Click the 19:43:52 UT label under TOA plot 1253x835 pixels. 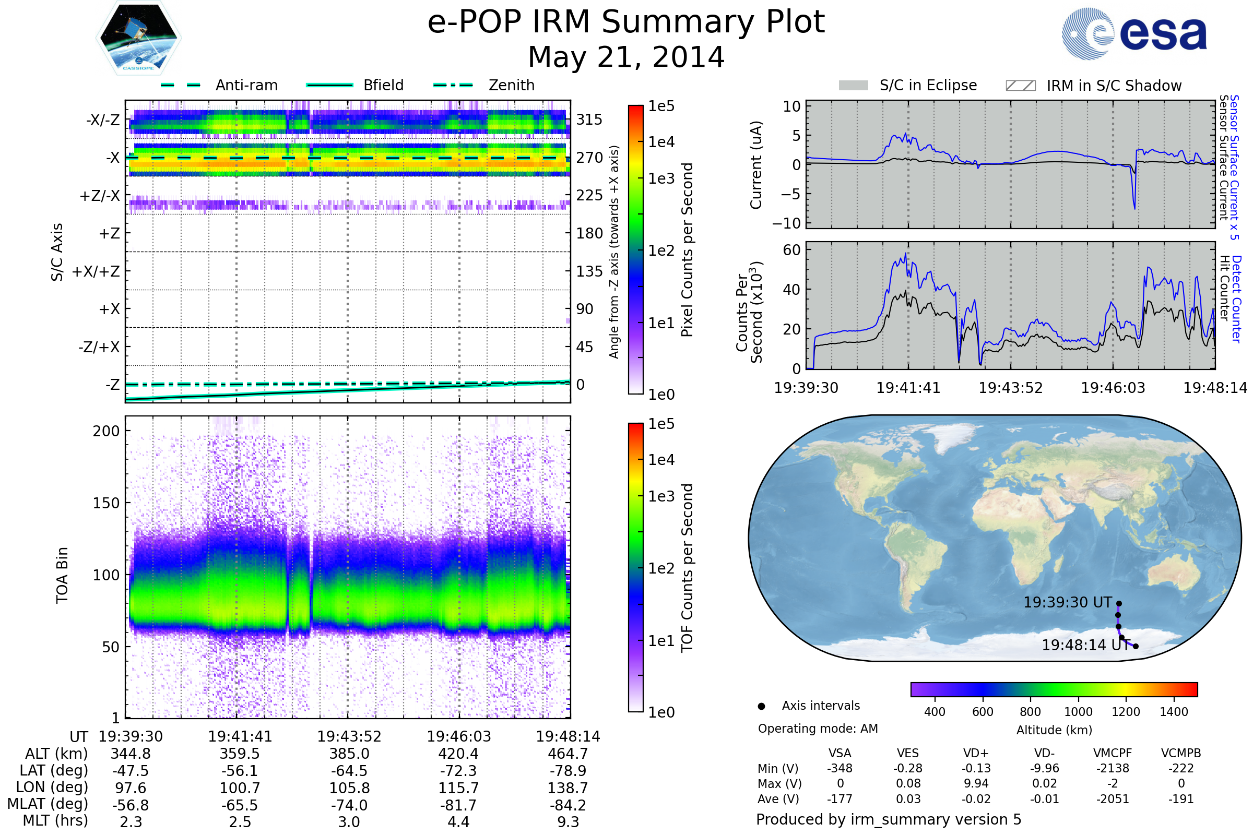tap(349, 736)
